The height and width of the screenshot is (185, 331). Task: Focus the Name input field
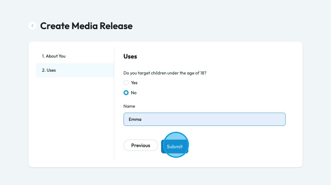pos(204,119)
